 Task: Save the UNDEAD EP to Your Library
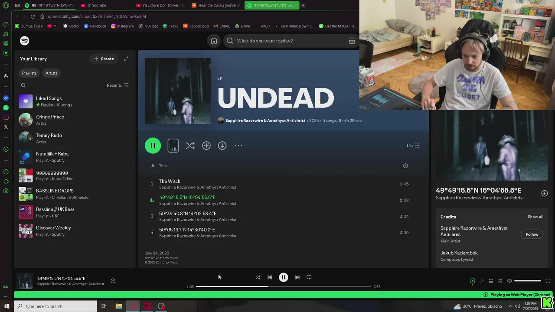coord(206,146)
